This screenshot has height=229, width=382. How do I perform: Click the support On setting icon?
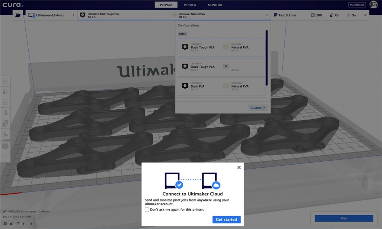(x=331, y=15)
